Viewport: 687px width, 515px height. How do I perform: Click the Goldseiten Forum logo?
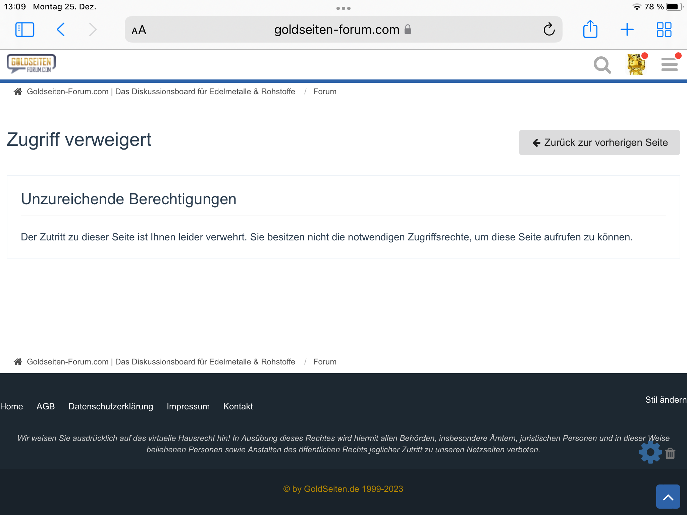point(31,64)
